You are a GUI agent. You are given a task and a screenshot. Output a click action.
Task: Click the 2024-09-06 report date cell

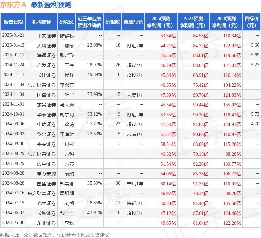[14, 124]
